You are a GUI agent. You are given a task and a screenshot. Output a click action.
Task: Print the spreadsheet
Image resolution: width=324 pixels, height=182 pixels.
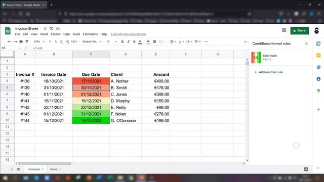click(21, 41)
